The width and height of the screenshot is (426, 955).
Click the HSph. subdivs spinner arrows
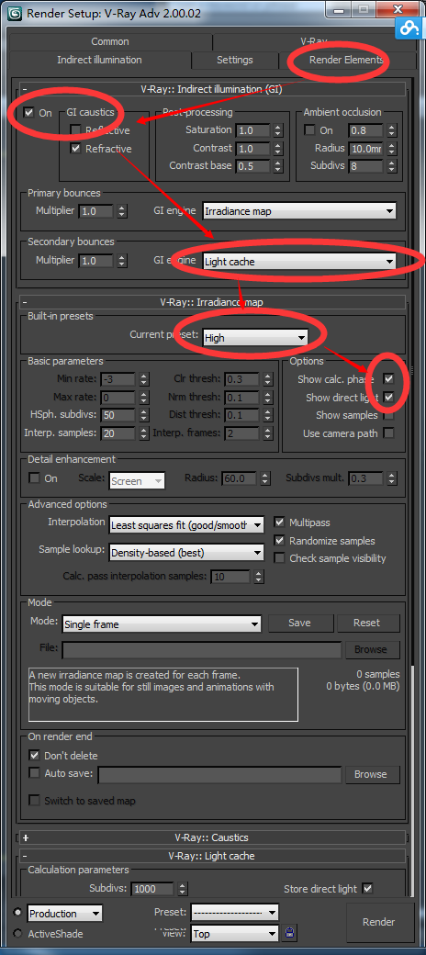tap(143, 415)
